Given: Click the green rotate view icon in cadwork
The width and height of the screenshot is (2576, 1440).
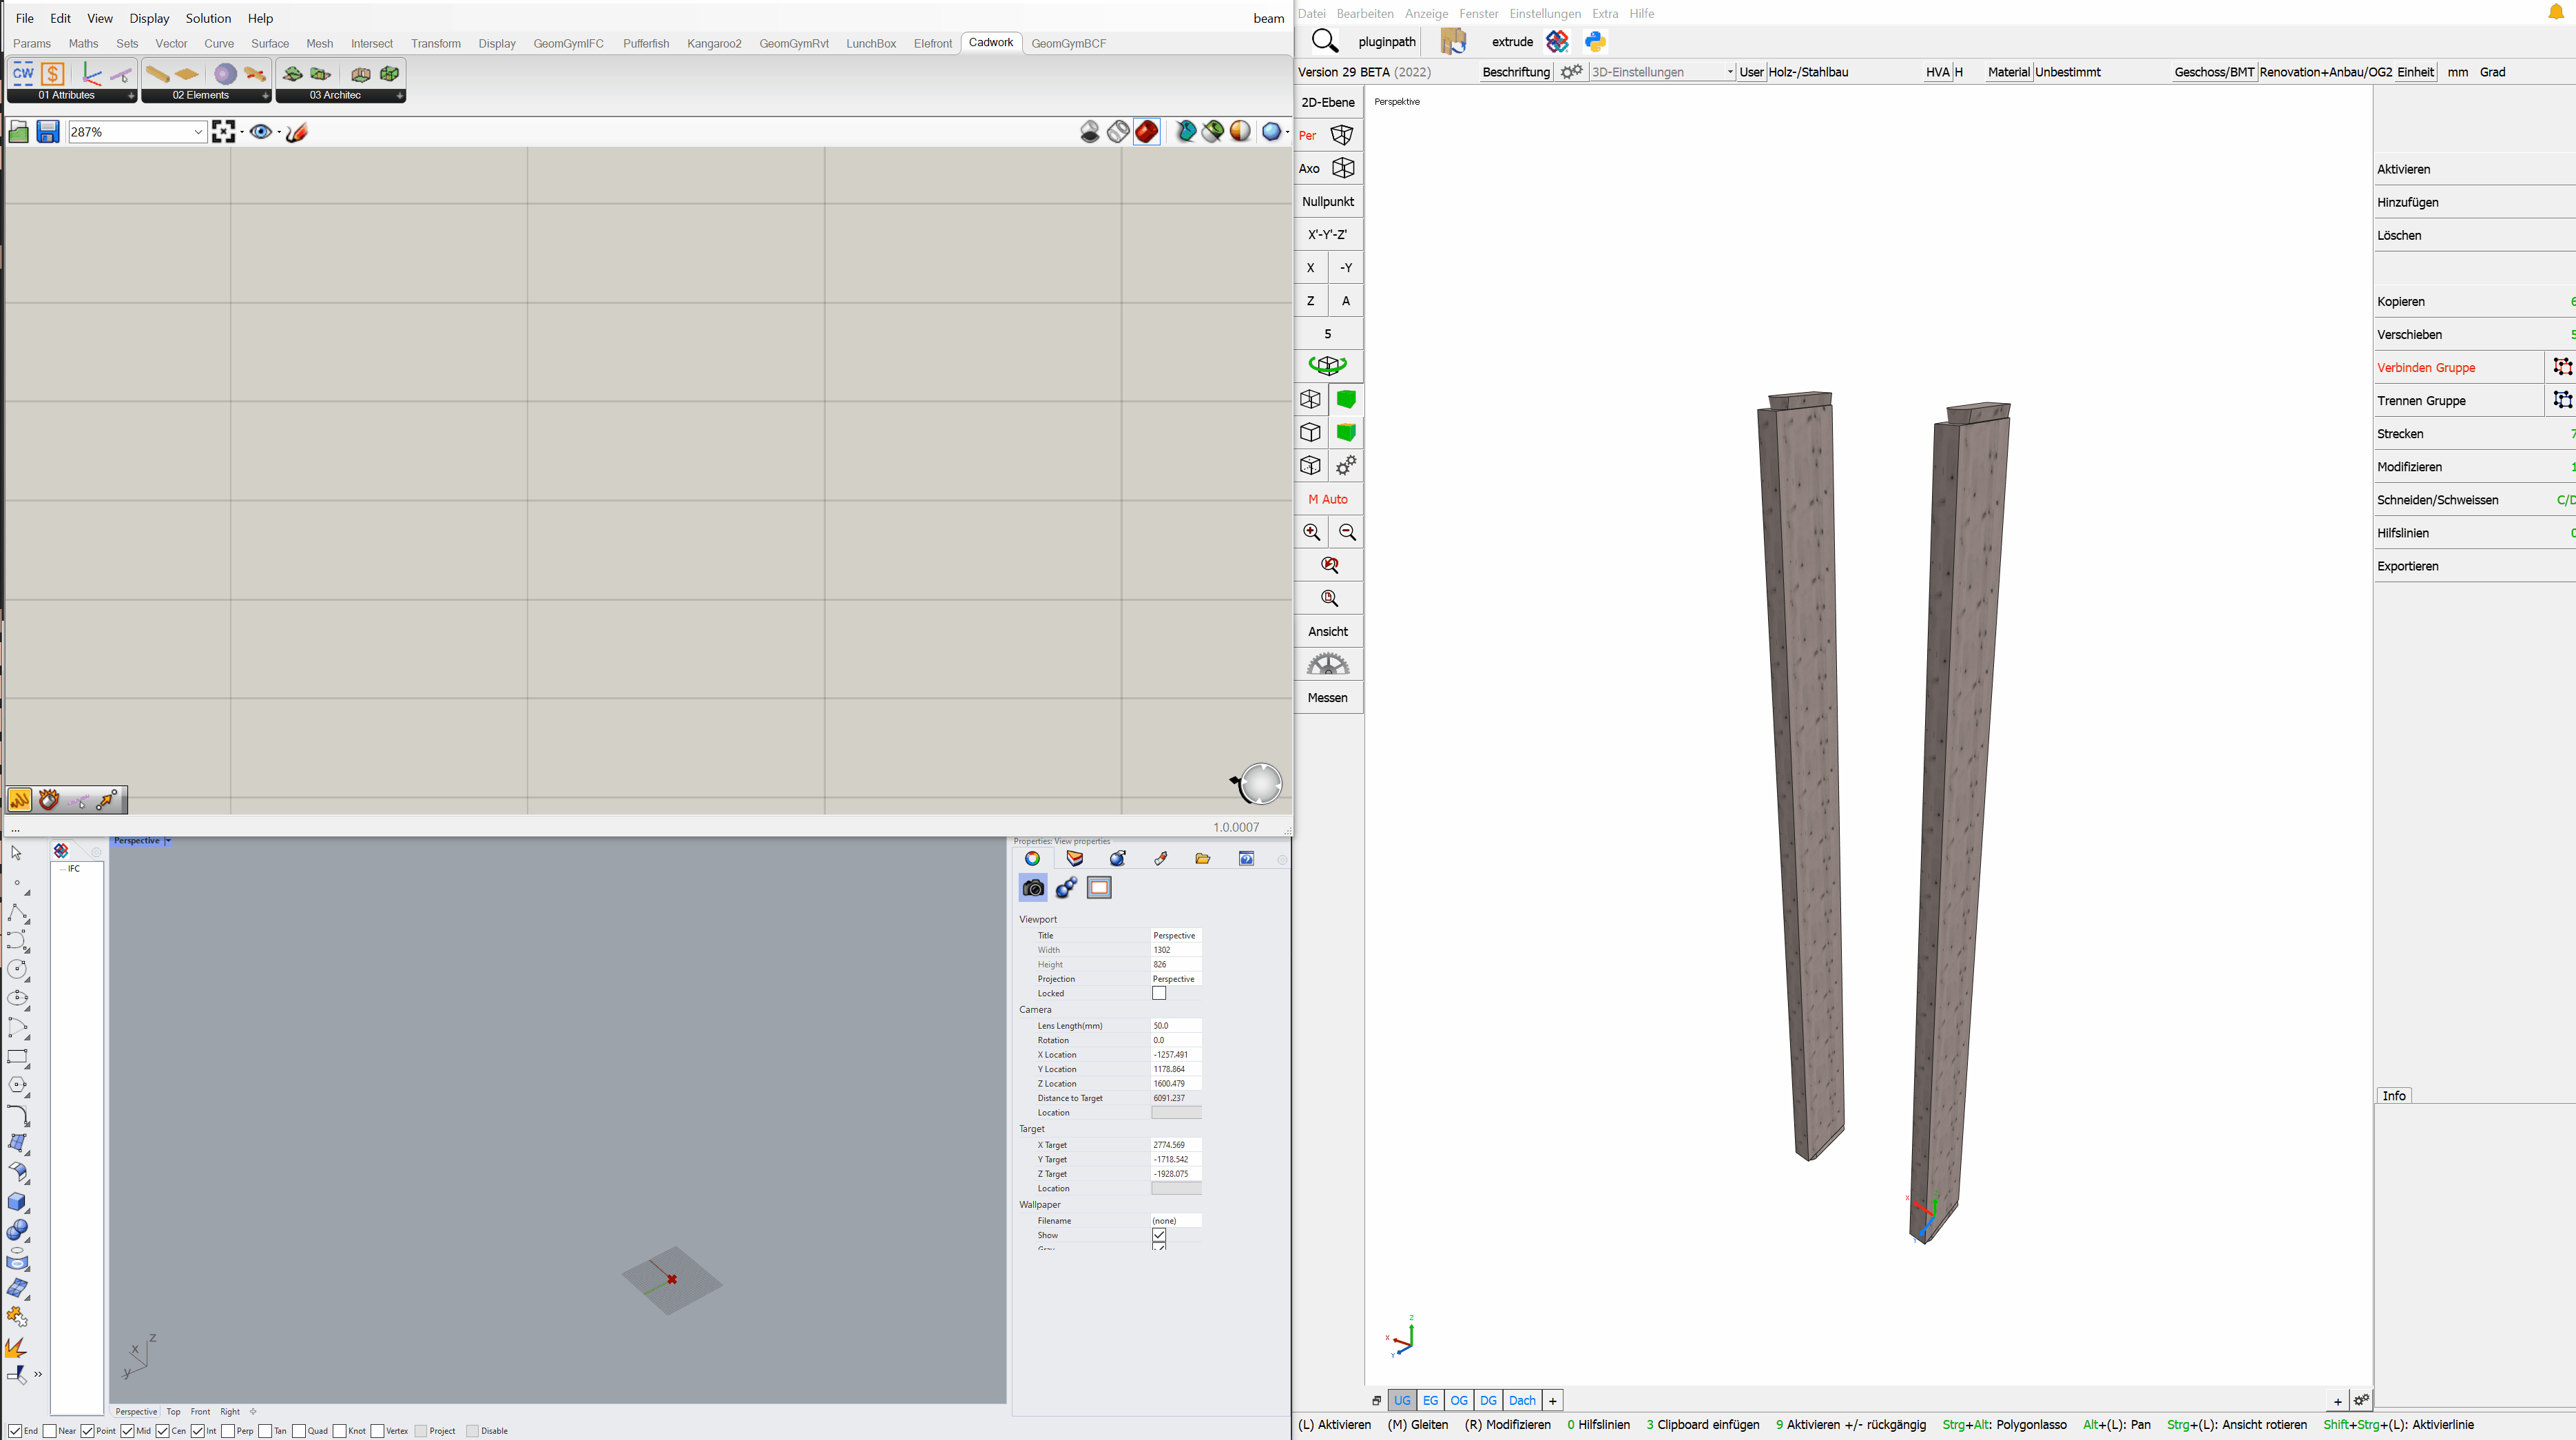Looking at the screenshot, I should pyautogui.click(x=1328, y=365).
